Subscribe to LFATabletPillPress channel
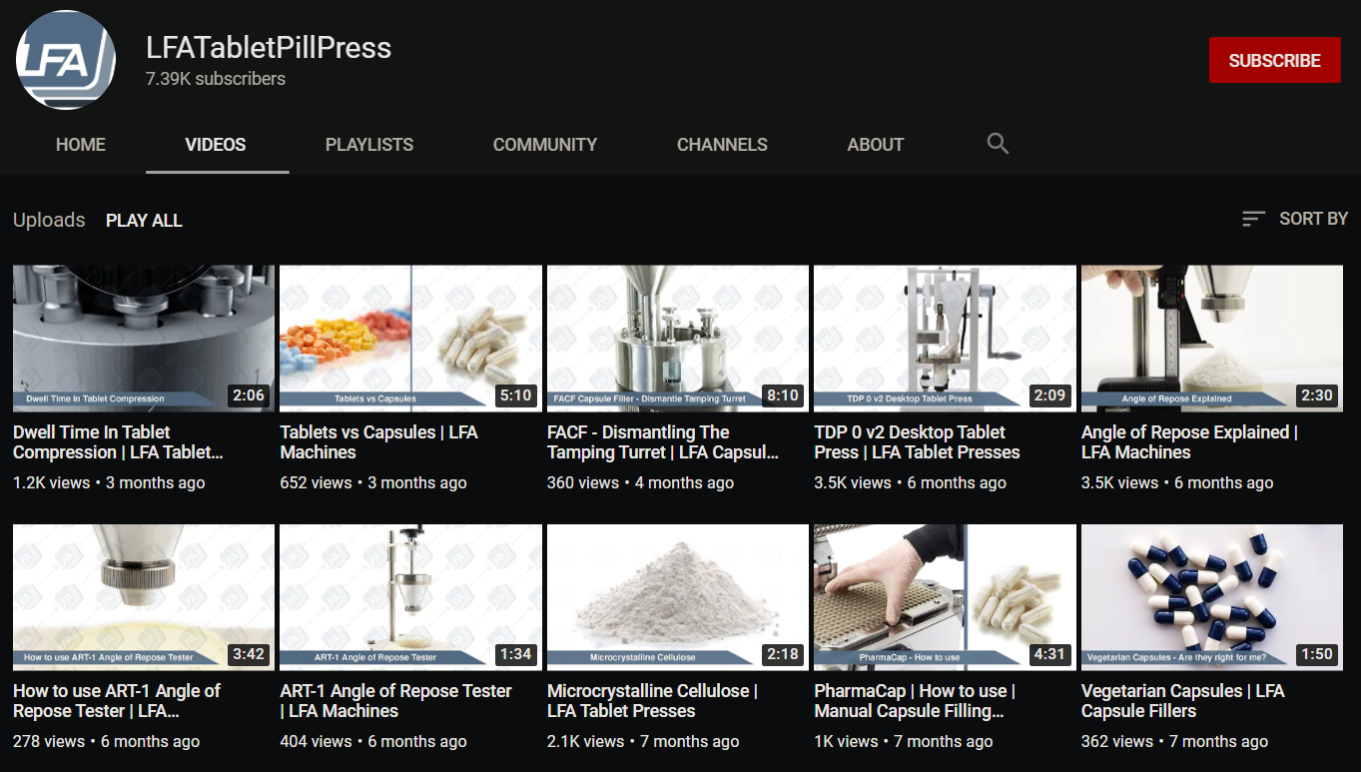1361x772 pixels. 1274,60
